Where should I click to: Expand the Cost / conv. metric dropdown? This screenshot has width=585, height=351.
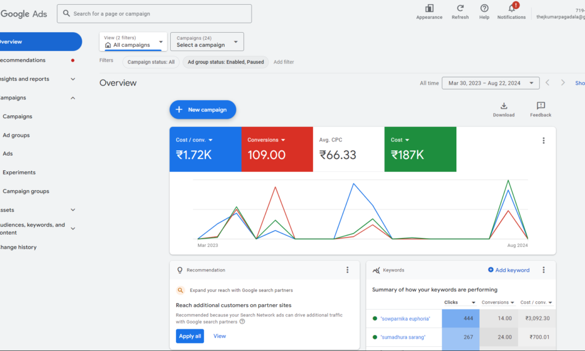pyautogui.click(x=211, y=140)
